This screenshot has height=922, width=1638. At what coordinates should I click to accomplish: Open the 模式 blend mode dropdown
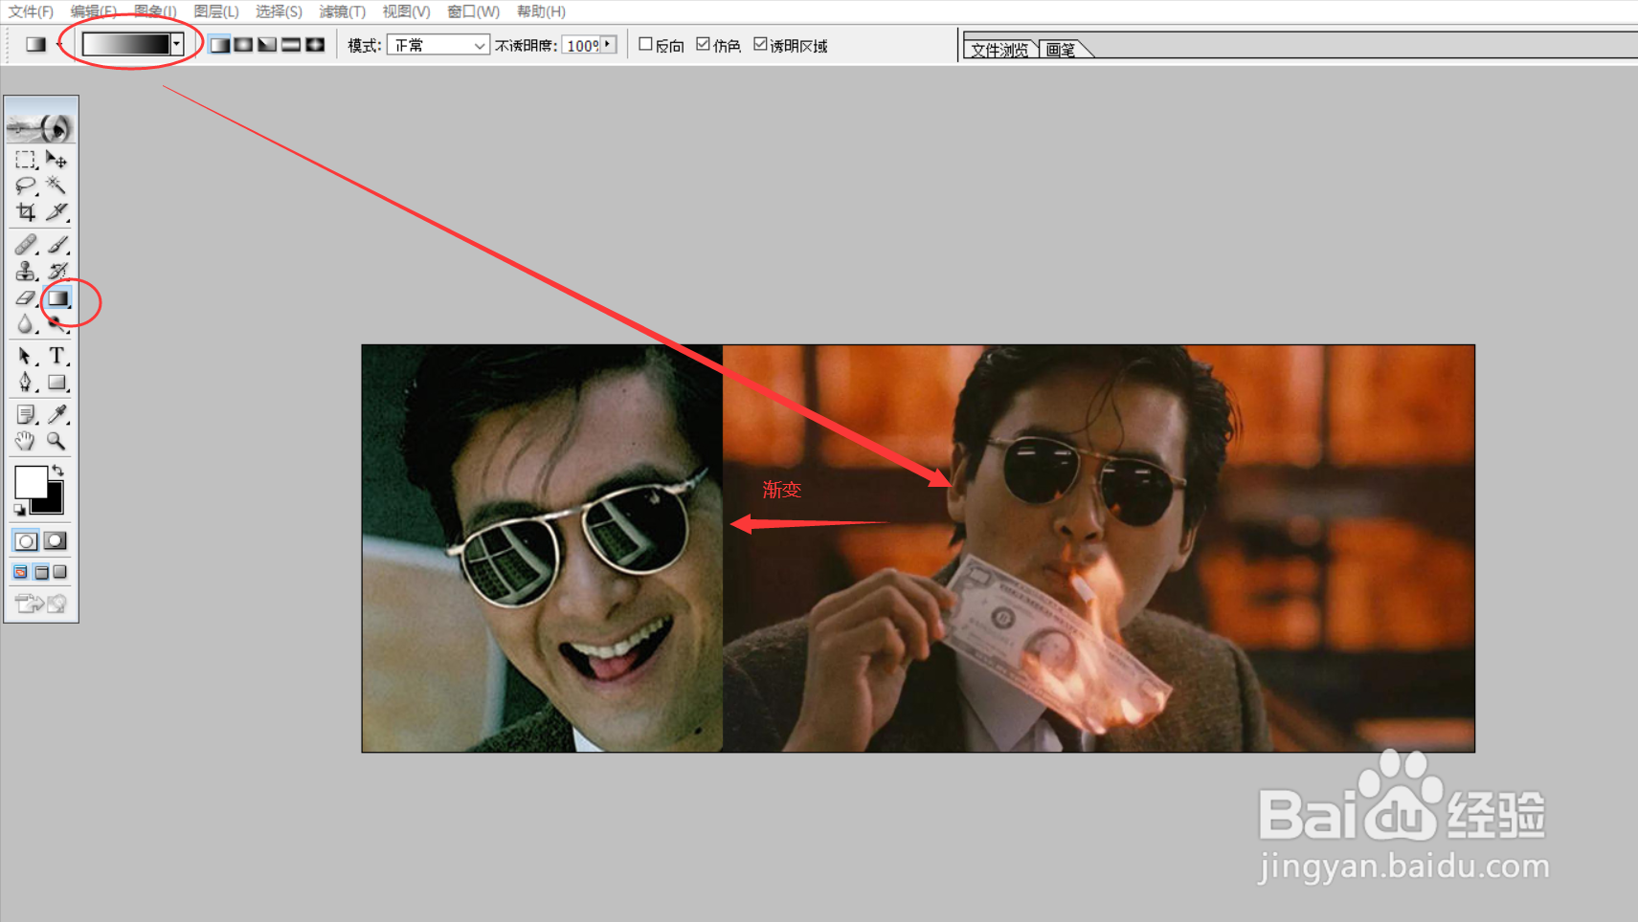point(438,45)
